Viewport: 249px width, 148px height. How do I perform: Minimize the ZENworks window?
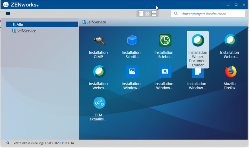(228, 5)
